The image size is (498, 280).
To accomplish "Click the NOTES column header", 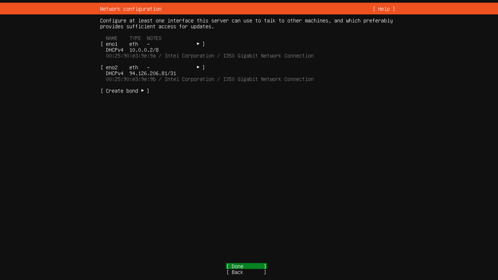I will click(154, 38).
